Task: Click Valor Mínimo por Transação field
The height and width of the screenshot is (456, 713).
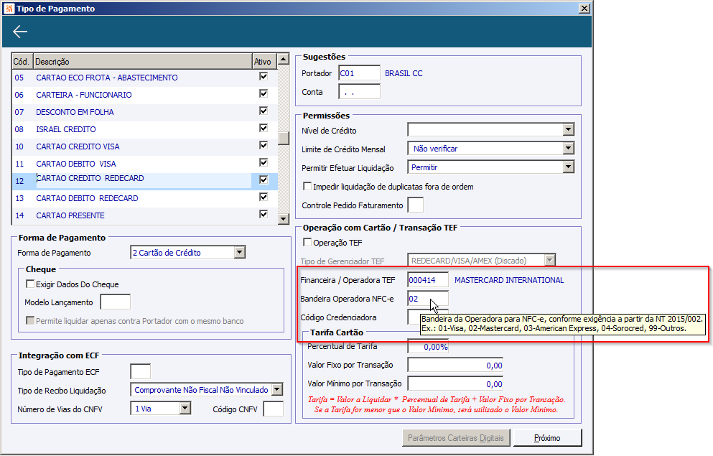Action: 455,383
